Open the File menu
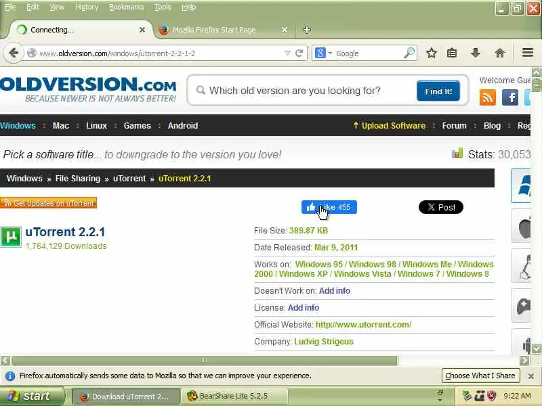This screenshot has width=542, height=406. 10,7
